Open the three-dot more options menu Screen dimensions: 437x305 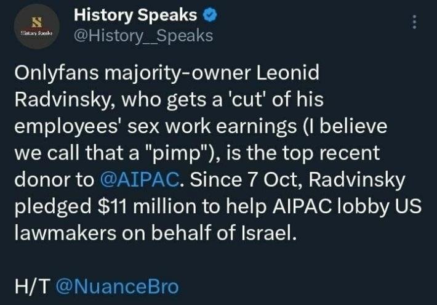coord(415,22)
